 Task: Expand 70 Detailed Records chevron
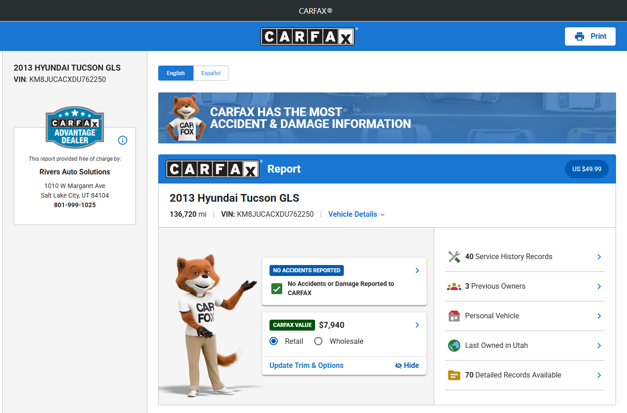point(599,375)
